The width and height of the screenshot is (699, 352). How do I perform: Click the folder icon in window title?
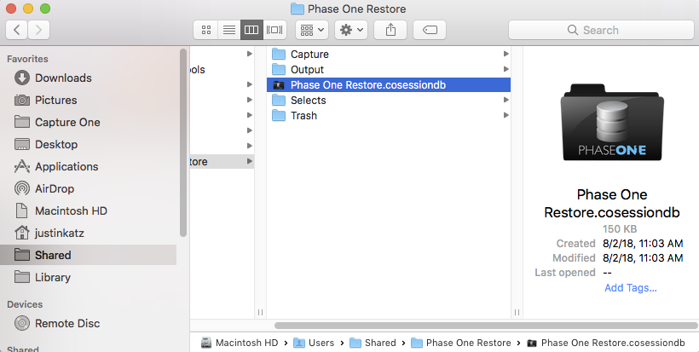(297, 9)
